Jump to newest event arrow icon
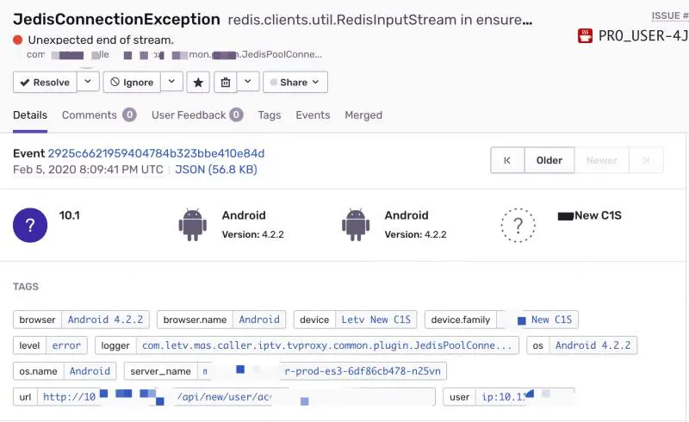The height and width of the screenshot is (422, 689). pyautogui.click(x=646, y=160)
